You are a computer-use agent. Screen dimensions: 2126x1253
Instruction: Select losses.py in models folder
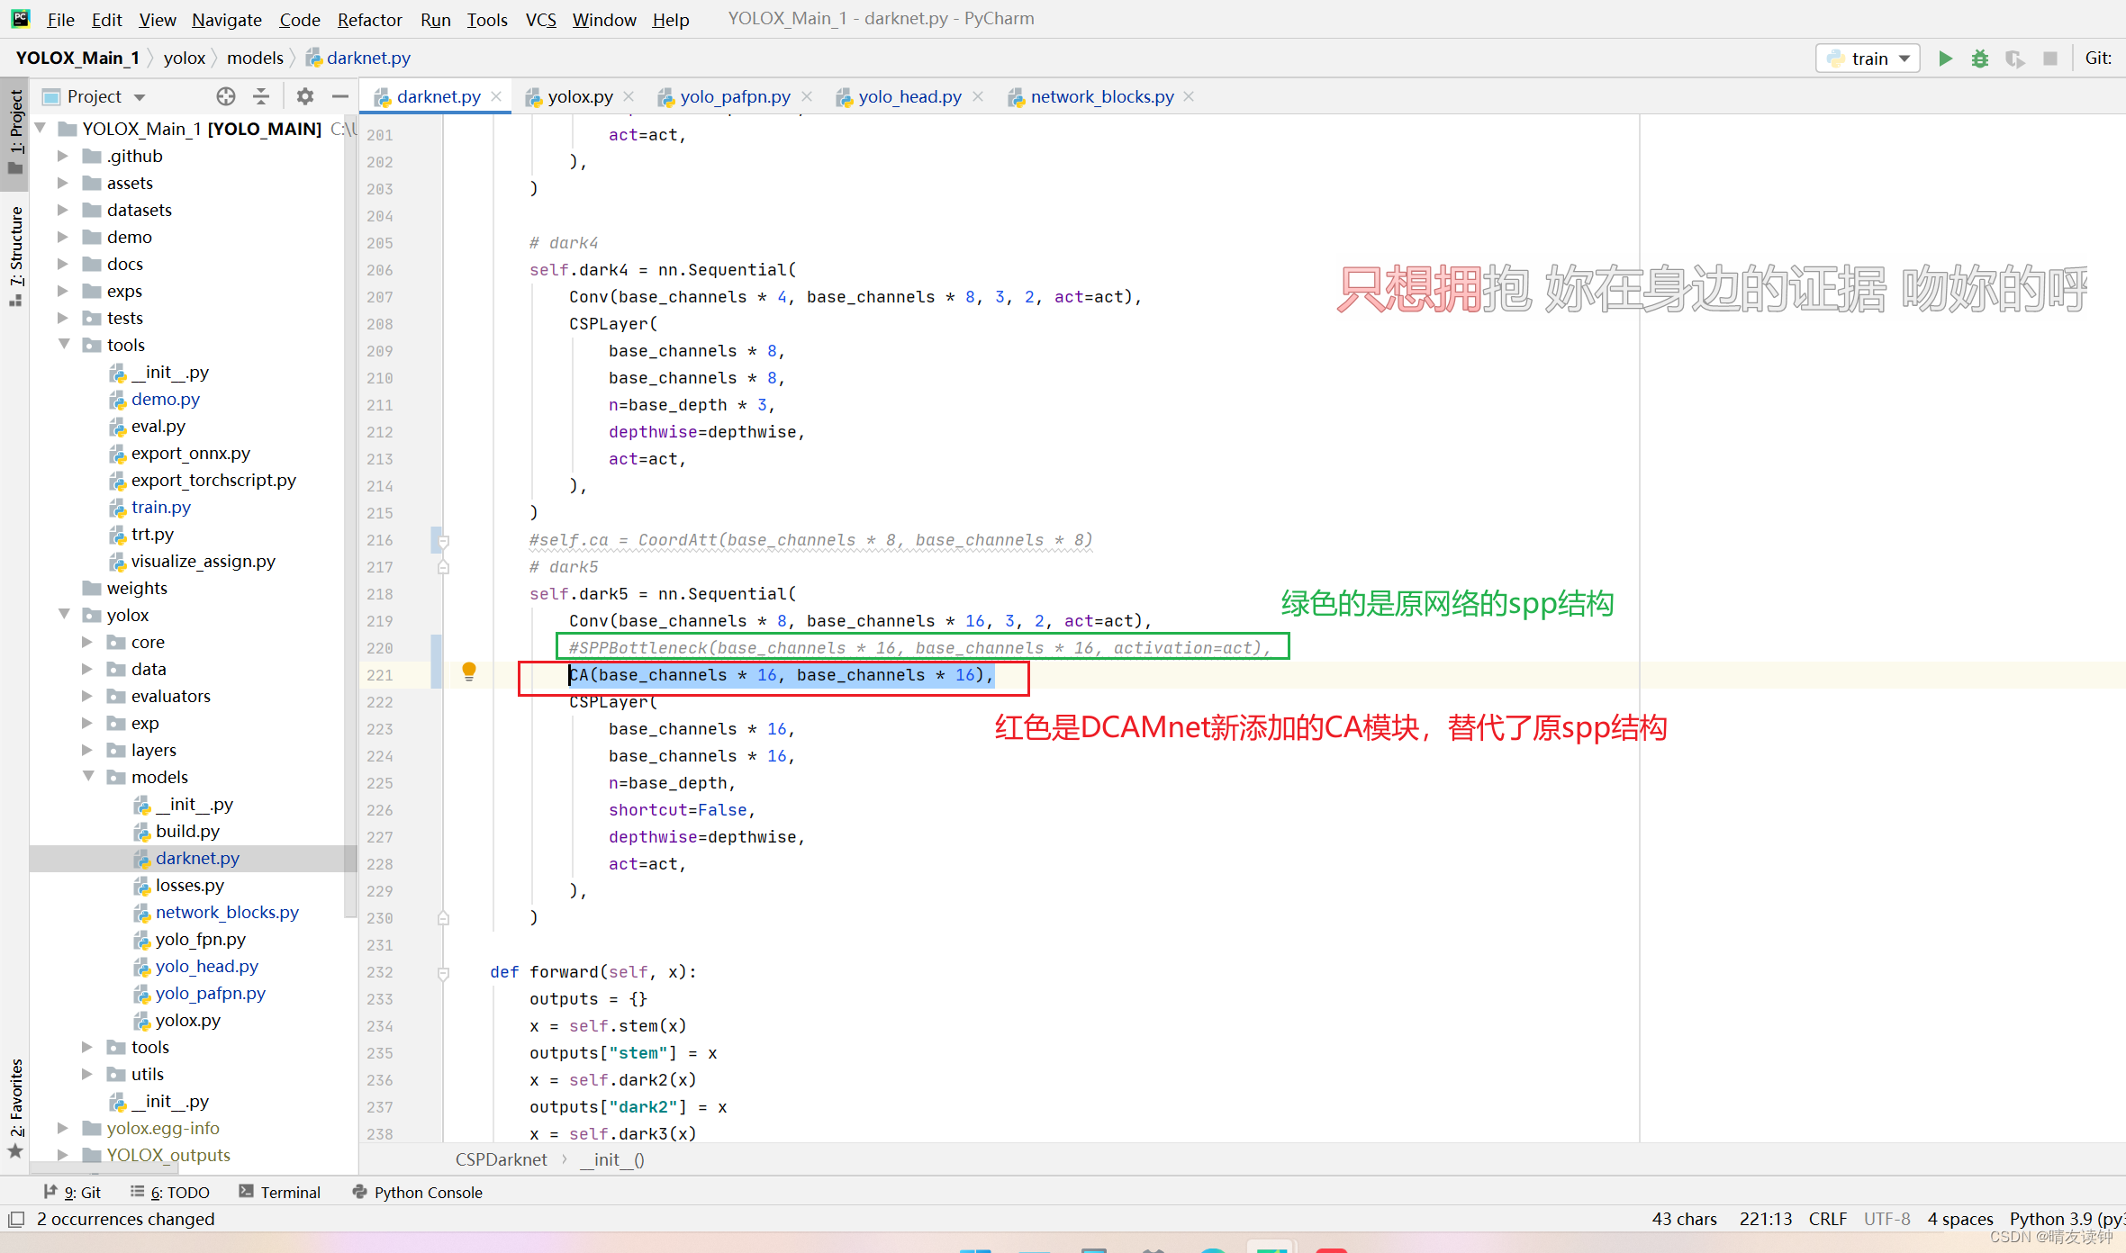[189, 885]
